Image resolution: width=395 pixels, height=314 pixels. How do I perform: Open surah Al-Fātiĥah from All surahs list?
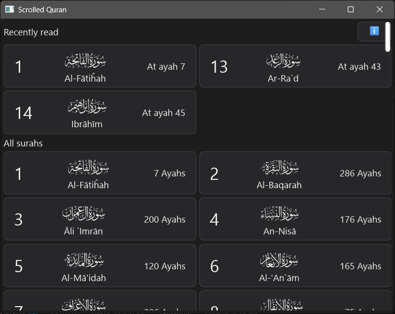pos(99,173)
